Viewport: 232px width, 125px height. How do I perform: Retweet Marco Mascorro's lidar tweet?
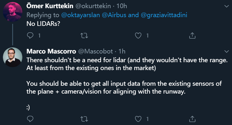pos(84,119)
